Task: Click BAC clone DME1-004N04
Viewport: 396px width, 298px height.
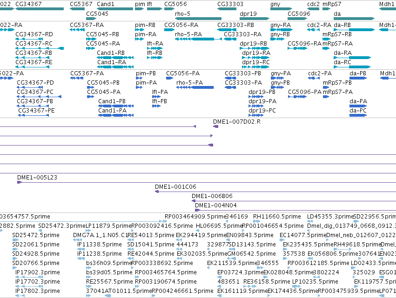Action: (x=295, y=210)
